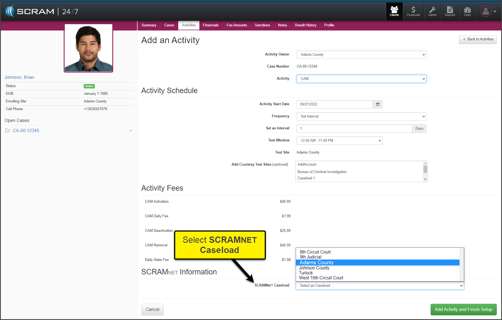Image resolution: width=502 pixels, height=320 pixels.
Task: Go Back to Activities
Action: coord(478,39)
